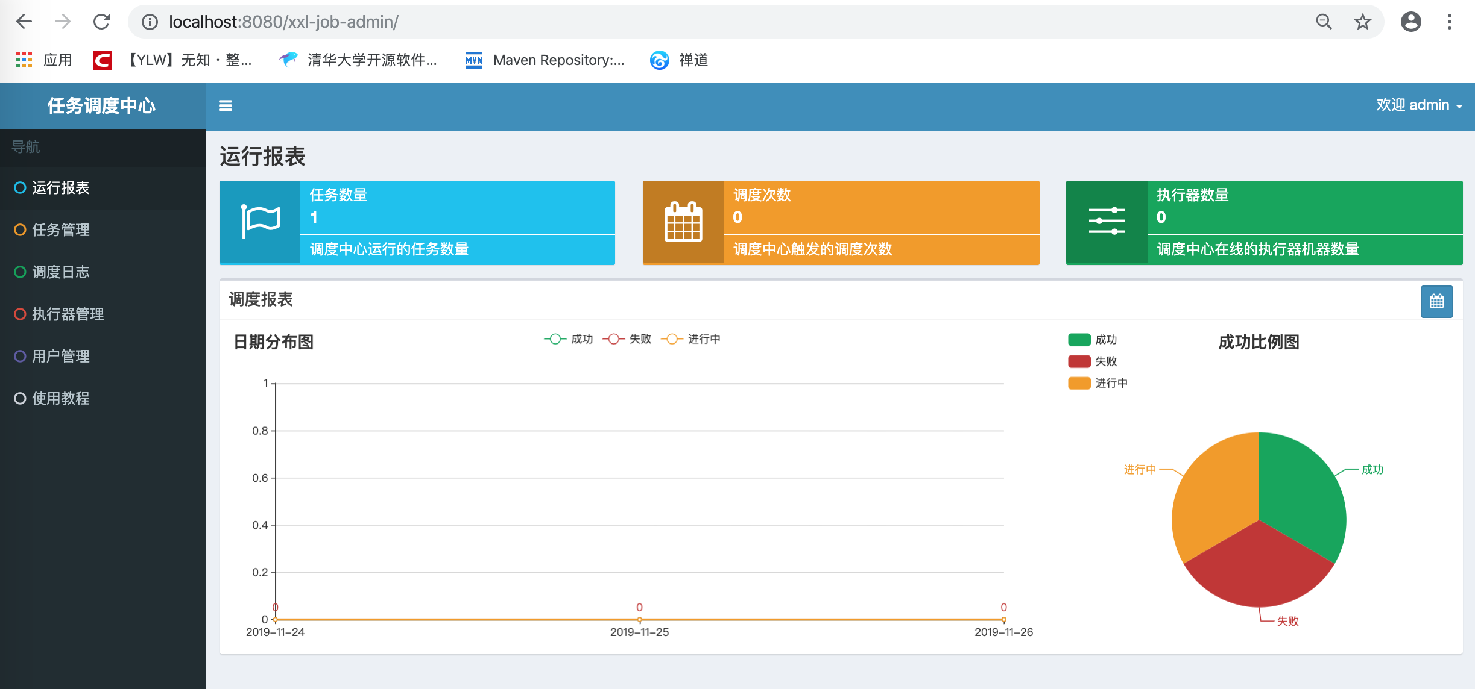Click the 2019-11-26 data point on line chart

click(x=1003, y=619)
